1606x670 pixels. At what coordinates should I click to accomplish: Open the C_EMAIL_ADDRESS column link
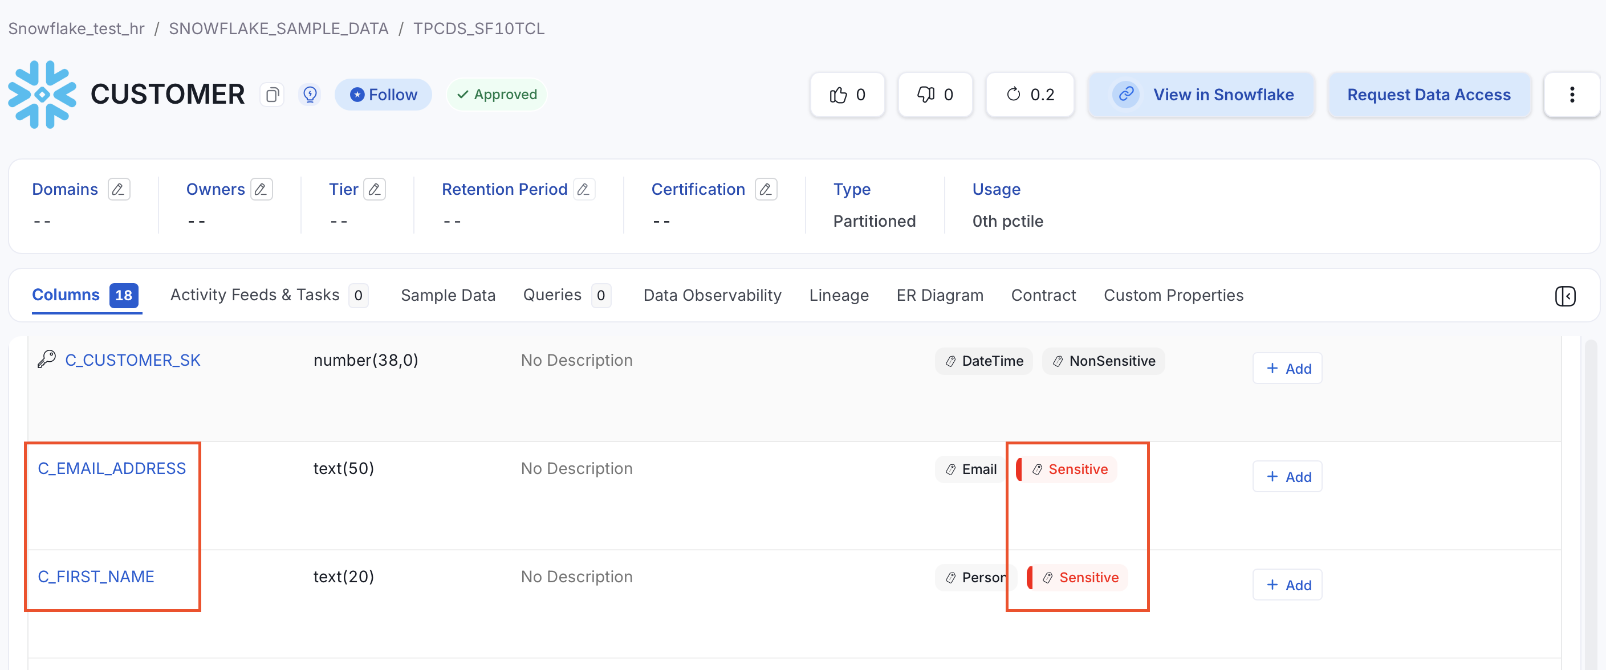point(112,469)
